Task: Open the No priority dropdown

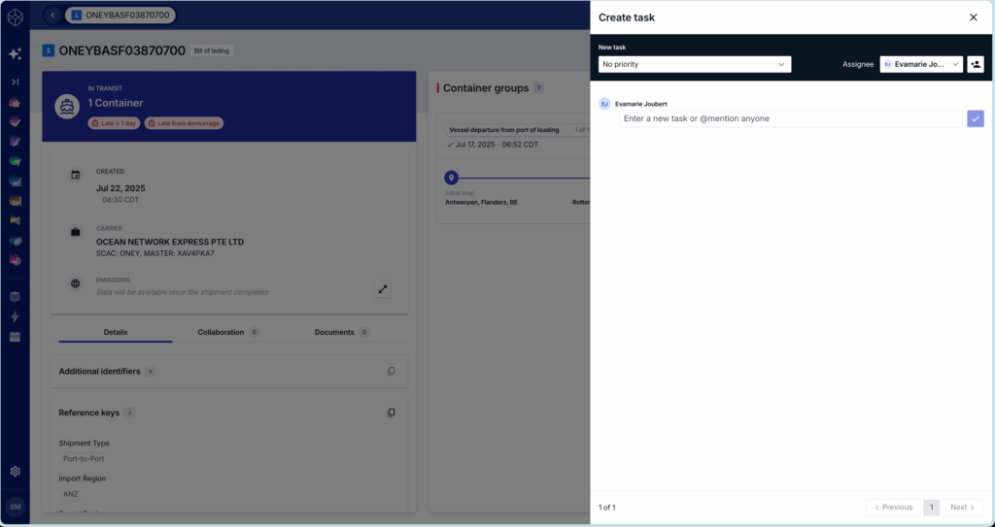Action: 695,64
